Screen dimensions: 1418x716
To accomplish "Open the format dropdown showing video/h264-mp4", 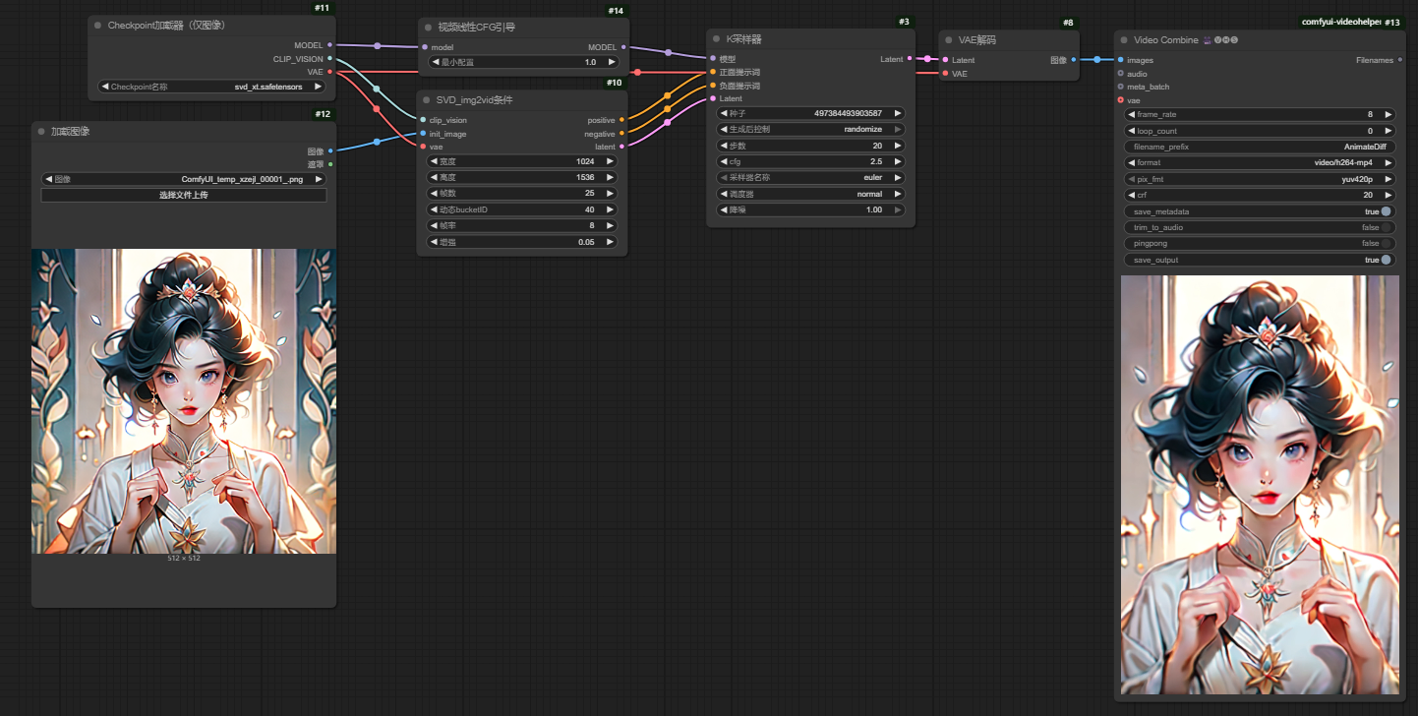I will tap(1259, 162).
